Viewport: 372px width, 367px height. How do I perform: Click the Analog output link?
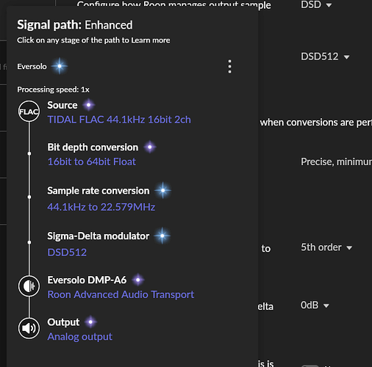[80, 337]
